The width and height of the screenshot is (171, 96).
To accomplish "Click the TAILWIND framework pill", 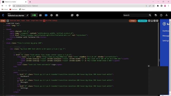I will [x=142, y=21].
